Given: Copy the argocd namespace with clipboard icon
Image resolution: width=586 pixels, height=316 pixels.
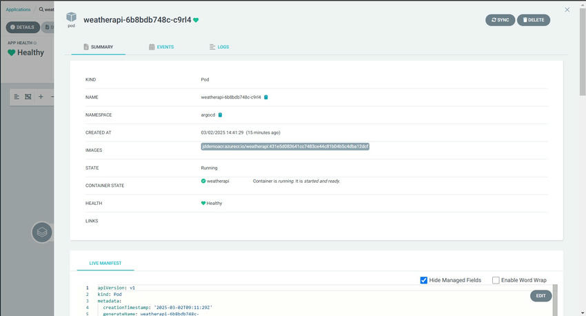Looking at the screenshot, I should coord(220,115).
